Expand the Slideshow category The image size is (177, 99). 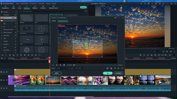tap(2, 44)
